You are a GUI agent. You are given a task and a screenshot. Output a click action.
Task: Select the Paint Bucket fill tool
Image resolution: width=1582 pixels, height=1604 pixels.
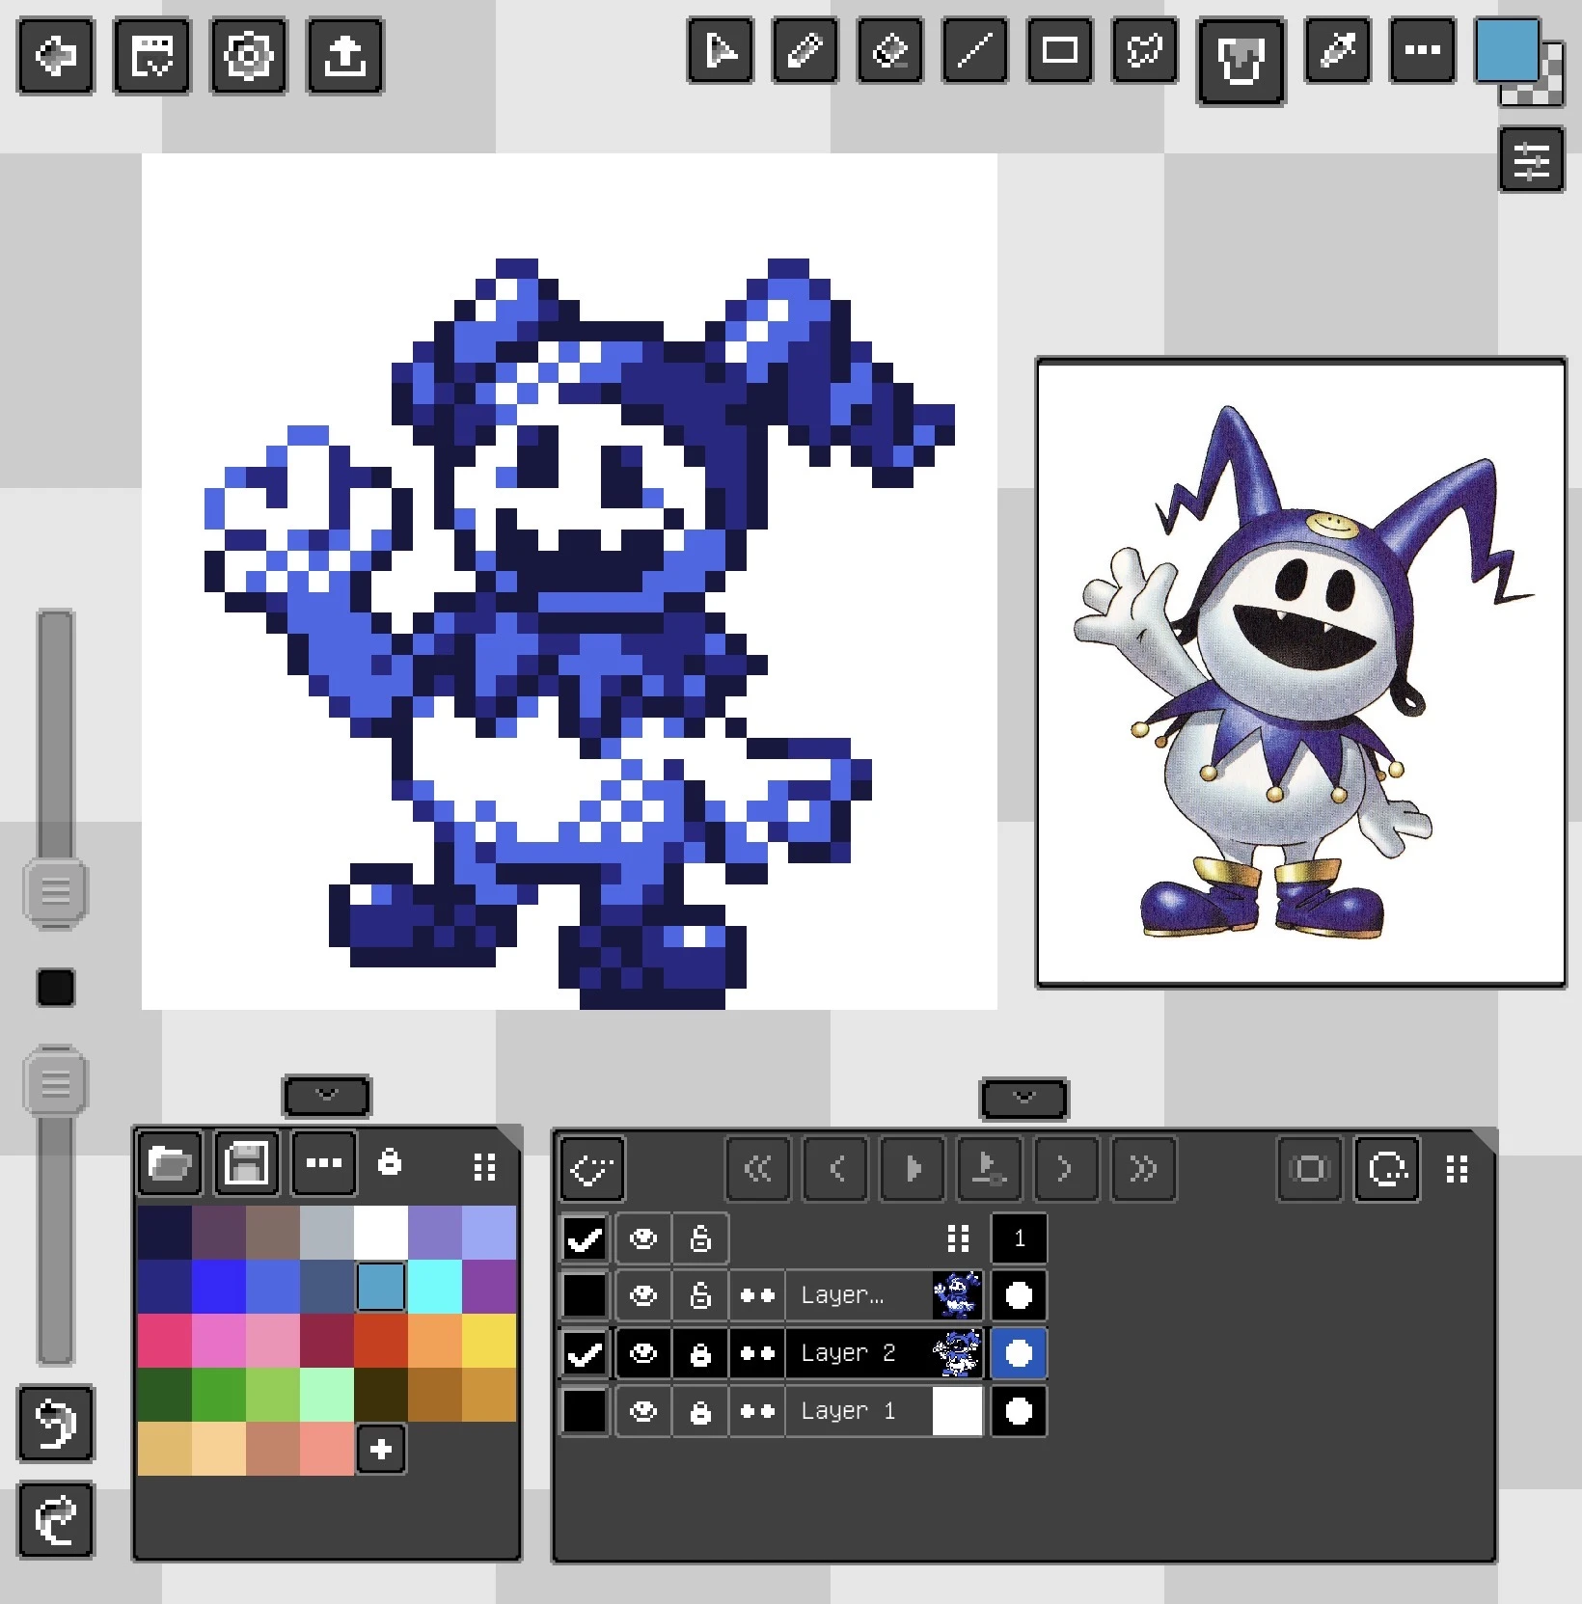click(x=1241, y=61)
